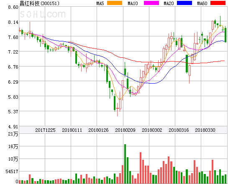
Task: Select the stock title 昌红科技(300151)
Action: click(39, 3)
